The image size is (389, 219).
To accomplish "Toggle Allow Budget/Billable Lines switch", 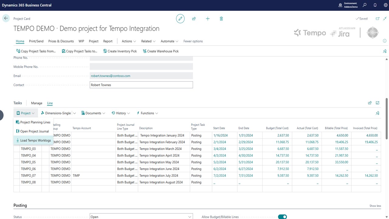I will tap(282, 217).
